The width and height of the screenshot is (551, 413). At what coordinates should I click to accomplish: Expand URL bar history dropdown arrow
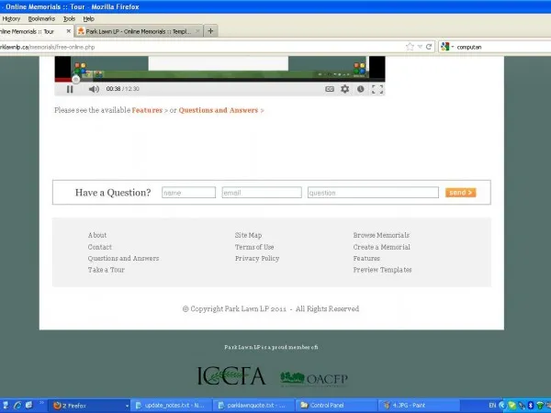421,46
